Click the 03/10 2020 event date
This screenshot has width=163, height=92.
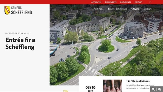point(90,89)
